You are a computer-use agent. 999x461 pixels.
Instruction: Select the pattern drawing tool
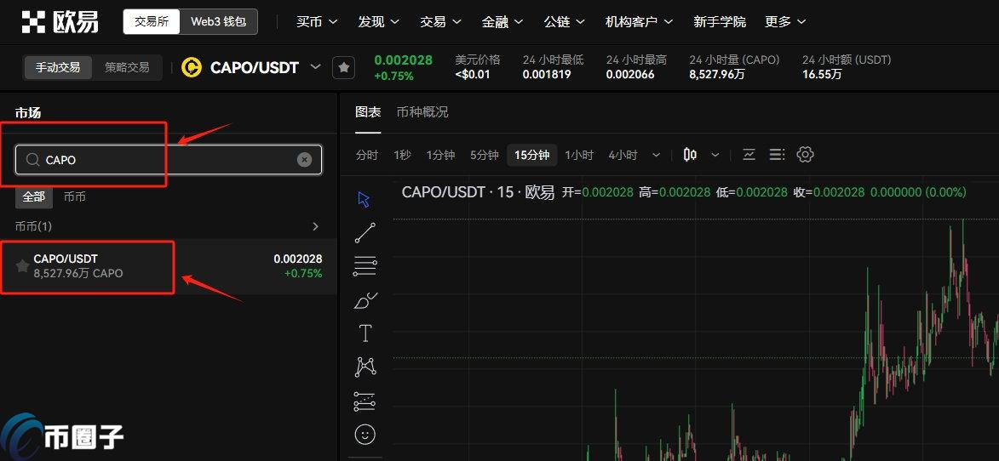pyautogui.click(x=365, y=367)
